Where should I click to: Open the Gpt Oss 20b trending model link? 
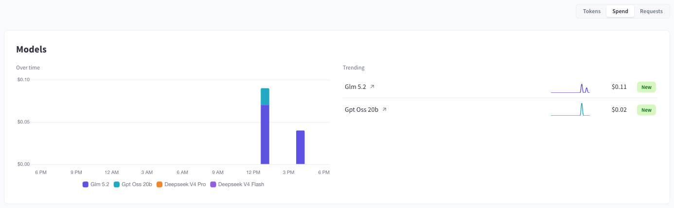pos(361,110)
